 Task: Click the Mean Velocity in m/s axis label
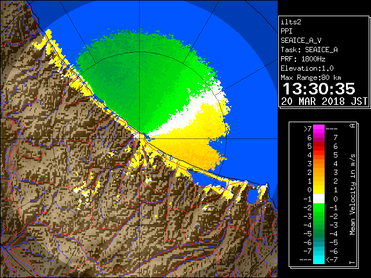coord(352,195)
